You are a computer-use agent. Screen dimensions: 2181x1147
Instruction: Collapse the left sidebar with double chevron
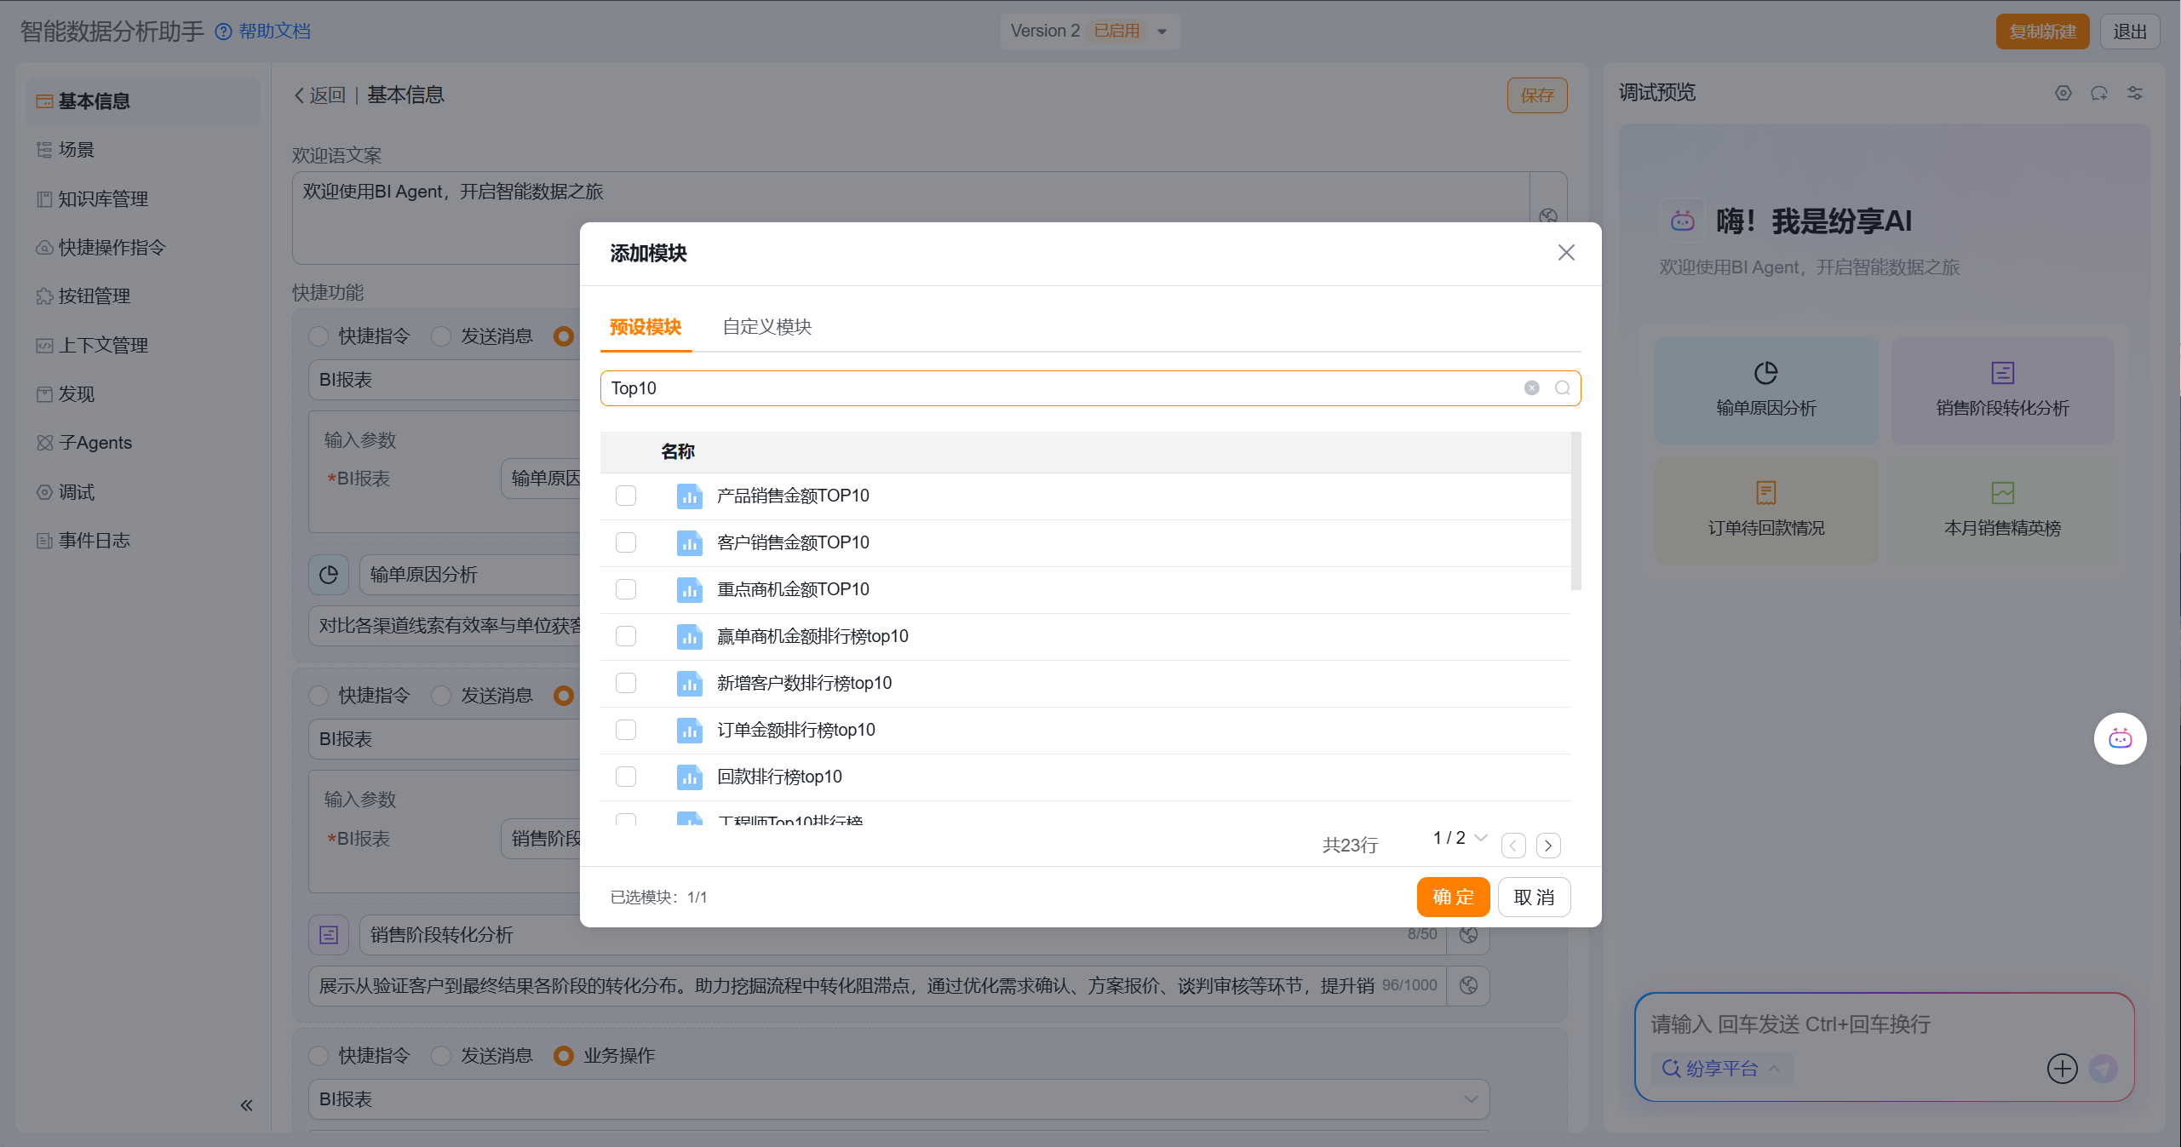[x=246, y=1105]
